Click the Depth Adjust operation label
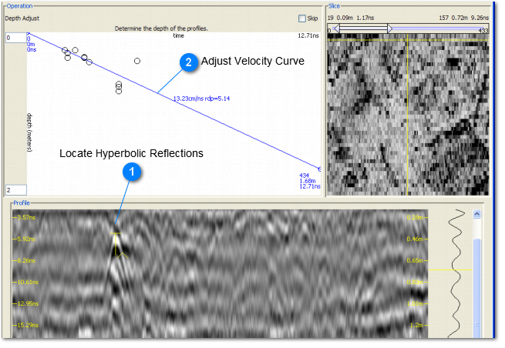Viewport: 505px width, 348px height. click(x=22, y=18)
